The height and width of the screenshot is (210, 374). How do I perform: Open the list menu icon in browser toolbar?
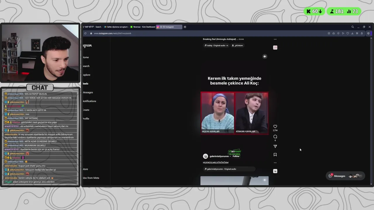[x=357, y=33]
